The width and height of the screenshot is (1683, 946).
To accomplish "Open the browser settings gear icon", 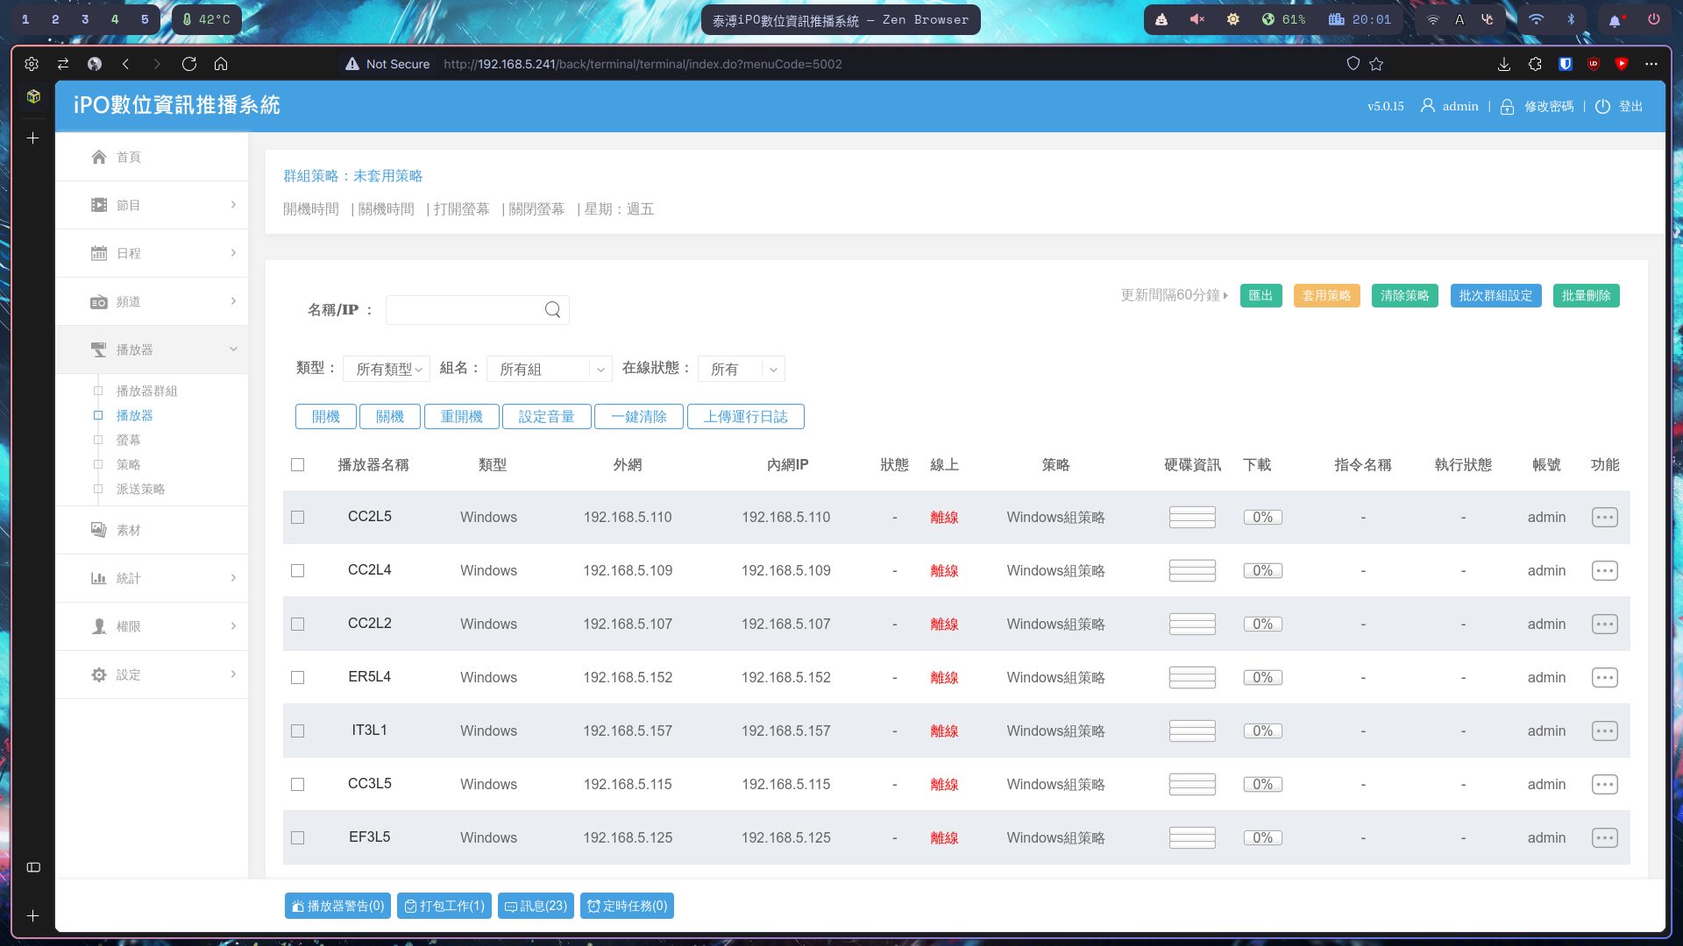I will tap(32, 64).
